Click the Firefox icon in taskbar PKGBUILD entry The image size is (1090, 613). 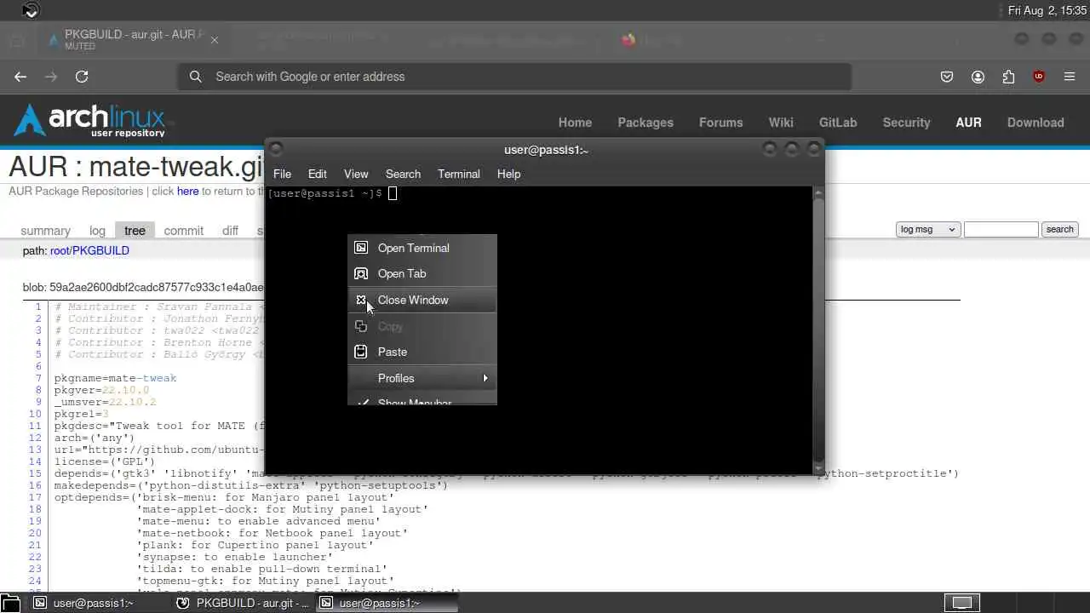point(182,603)
